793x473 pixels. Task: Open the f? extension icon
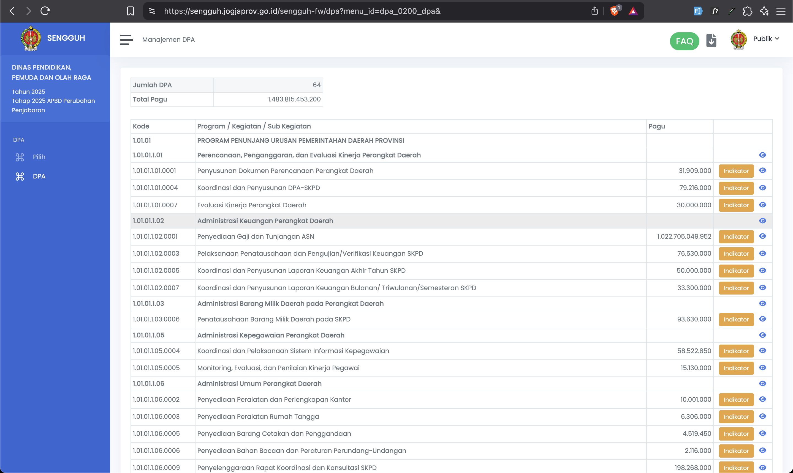(715, 11)
